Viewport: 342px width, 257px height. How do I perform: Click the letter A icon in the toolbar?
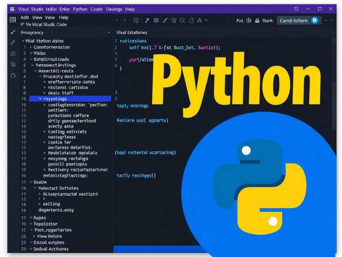[199, 20]
